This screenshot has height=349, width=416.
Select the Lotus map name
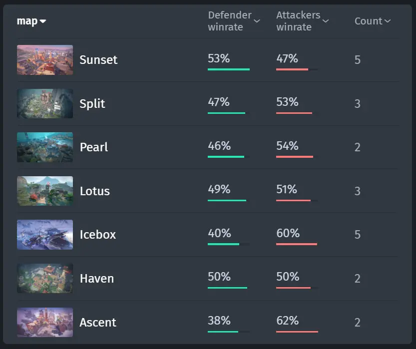[95, 191]
